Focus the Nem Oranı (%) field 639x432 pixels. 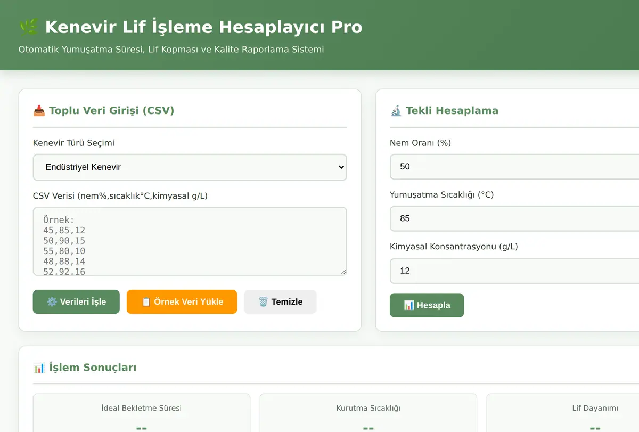(514, 167)
